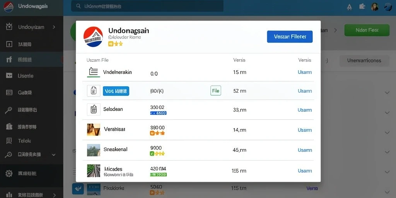The image size is (396, 198).
Task: Click the blue Veis tag button
Action: (x=116, y=91)
